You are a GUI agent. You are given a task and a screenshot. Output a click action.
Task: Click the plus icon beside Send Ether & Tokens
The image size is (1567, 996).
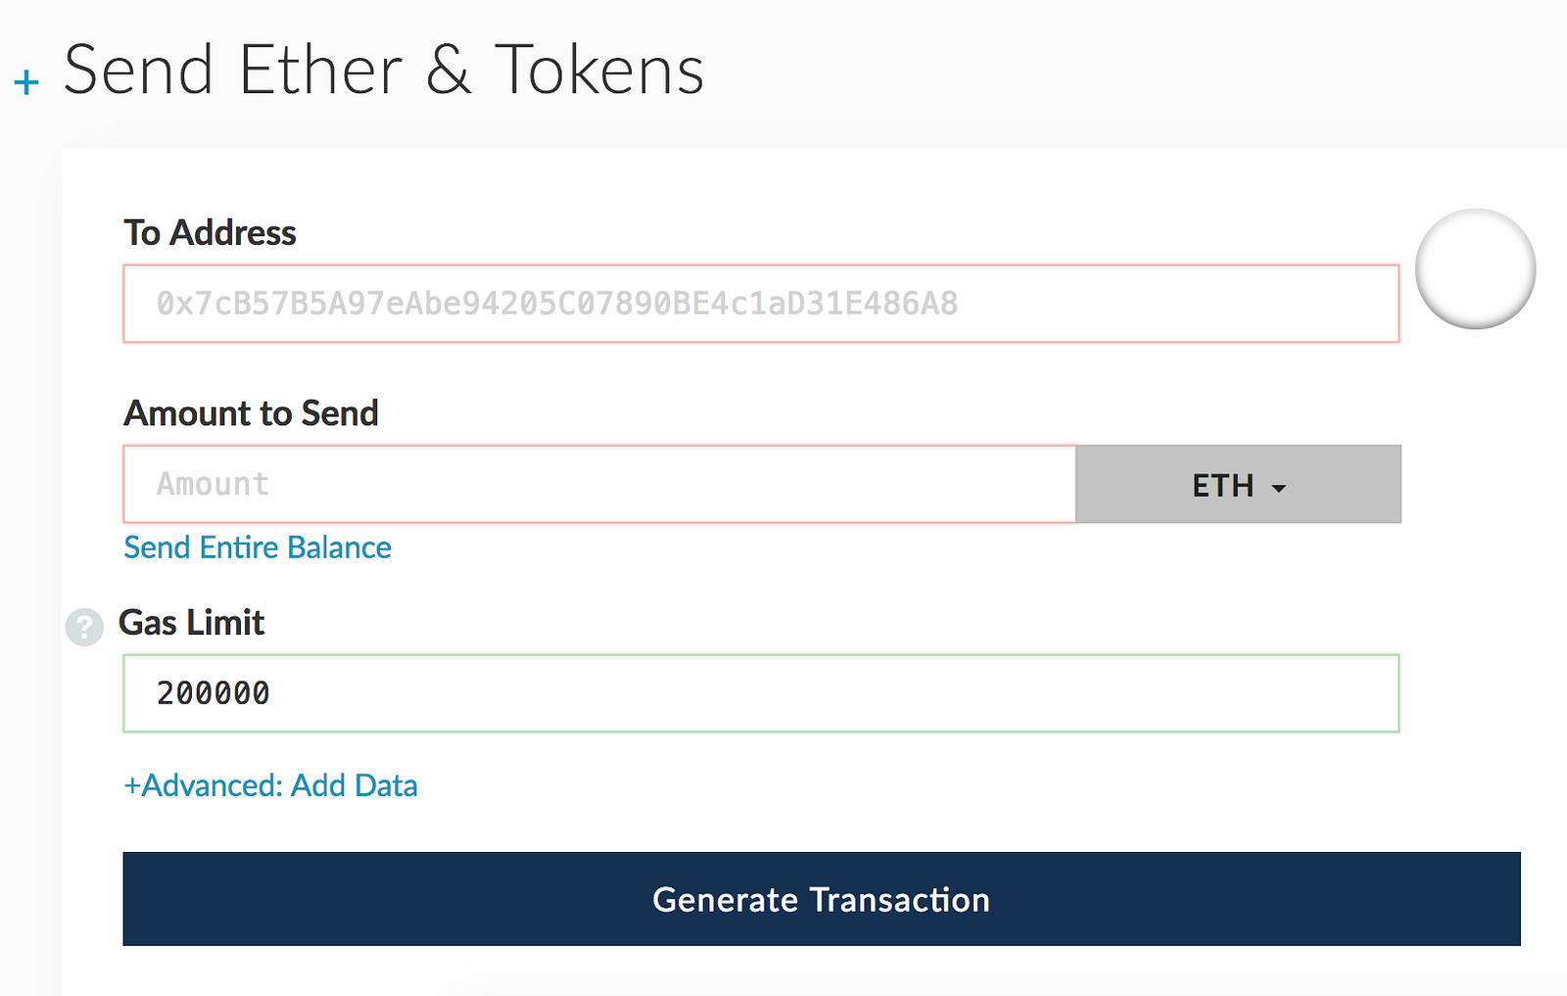(x=26, y=82)
